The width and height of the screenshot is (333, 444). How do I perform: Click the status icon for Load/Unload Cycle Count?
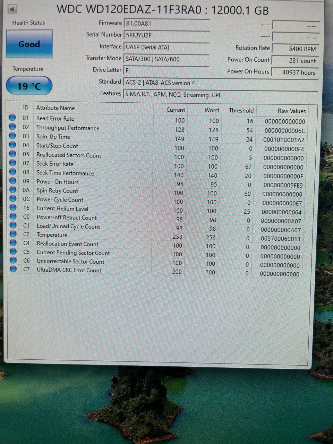pyautogui.click(x=13, y=225)
